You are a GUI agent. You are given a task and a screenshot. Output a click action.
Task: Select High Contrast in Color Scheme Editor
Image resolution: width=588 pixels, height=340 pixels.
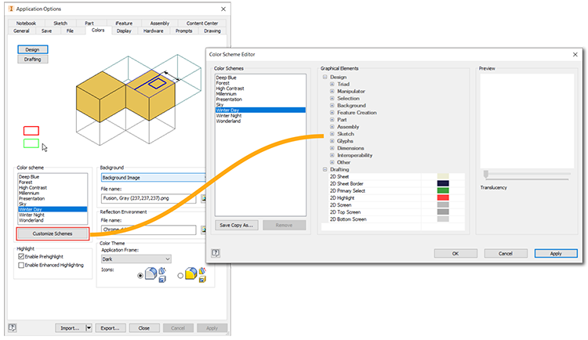pos(260,89)
